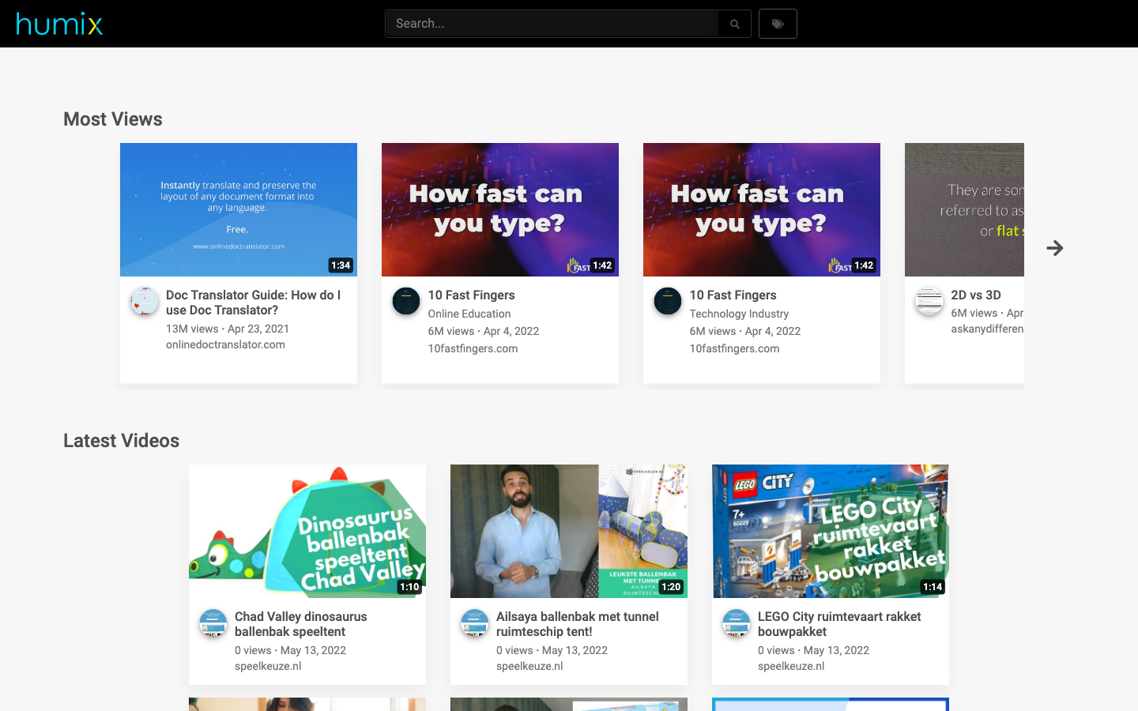Click the Chad Valley video's speelkeuze avatar
Image resolution: width=1138 pixels, height=711 pixels.
213,623
